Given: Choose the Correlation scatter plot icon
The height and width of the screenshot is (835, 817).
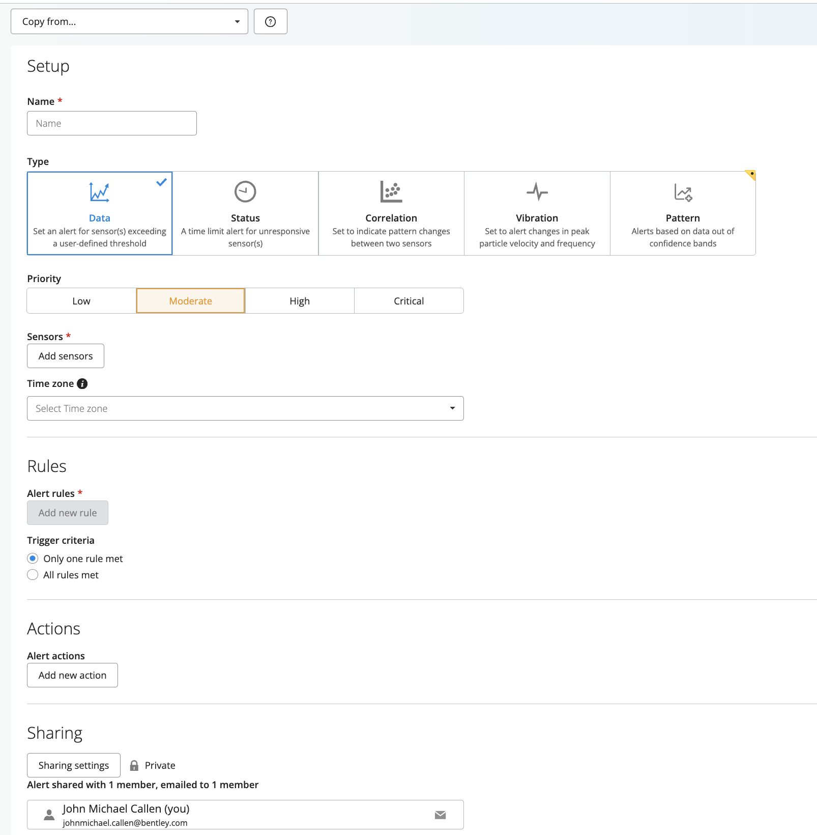Looking at the screenshot, I should [391, 192].
